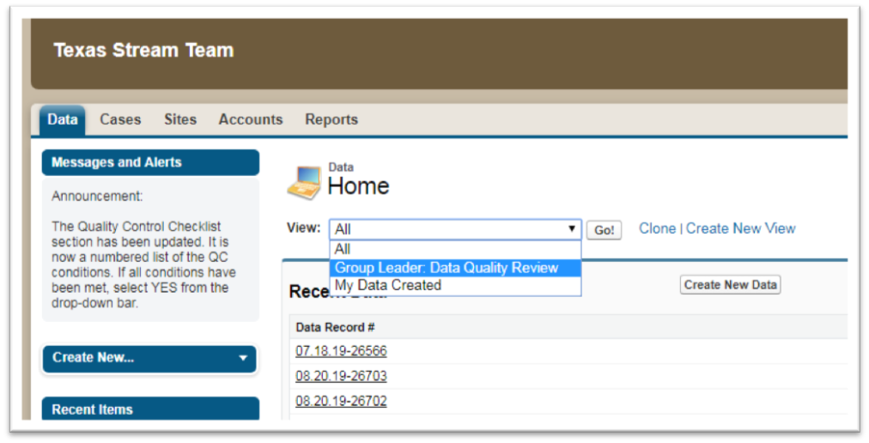
Task: Open data record 07.18.19-26566
Action: 341,351
